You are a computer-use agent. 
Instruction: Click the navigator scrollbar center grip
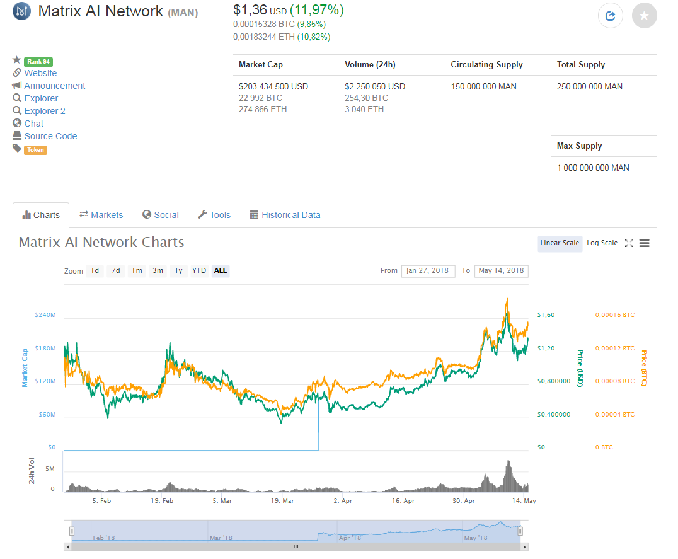[296, 546]
